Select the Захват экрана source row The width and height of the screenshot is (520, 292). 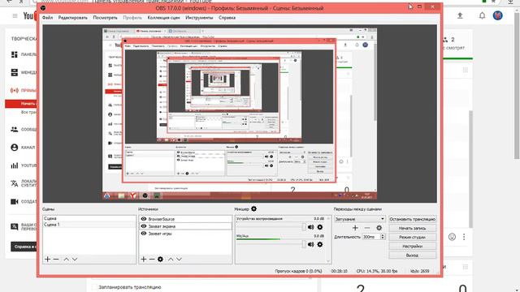click(x=185, y=226)
